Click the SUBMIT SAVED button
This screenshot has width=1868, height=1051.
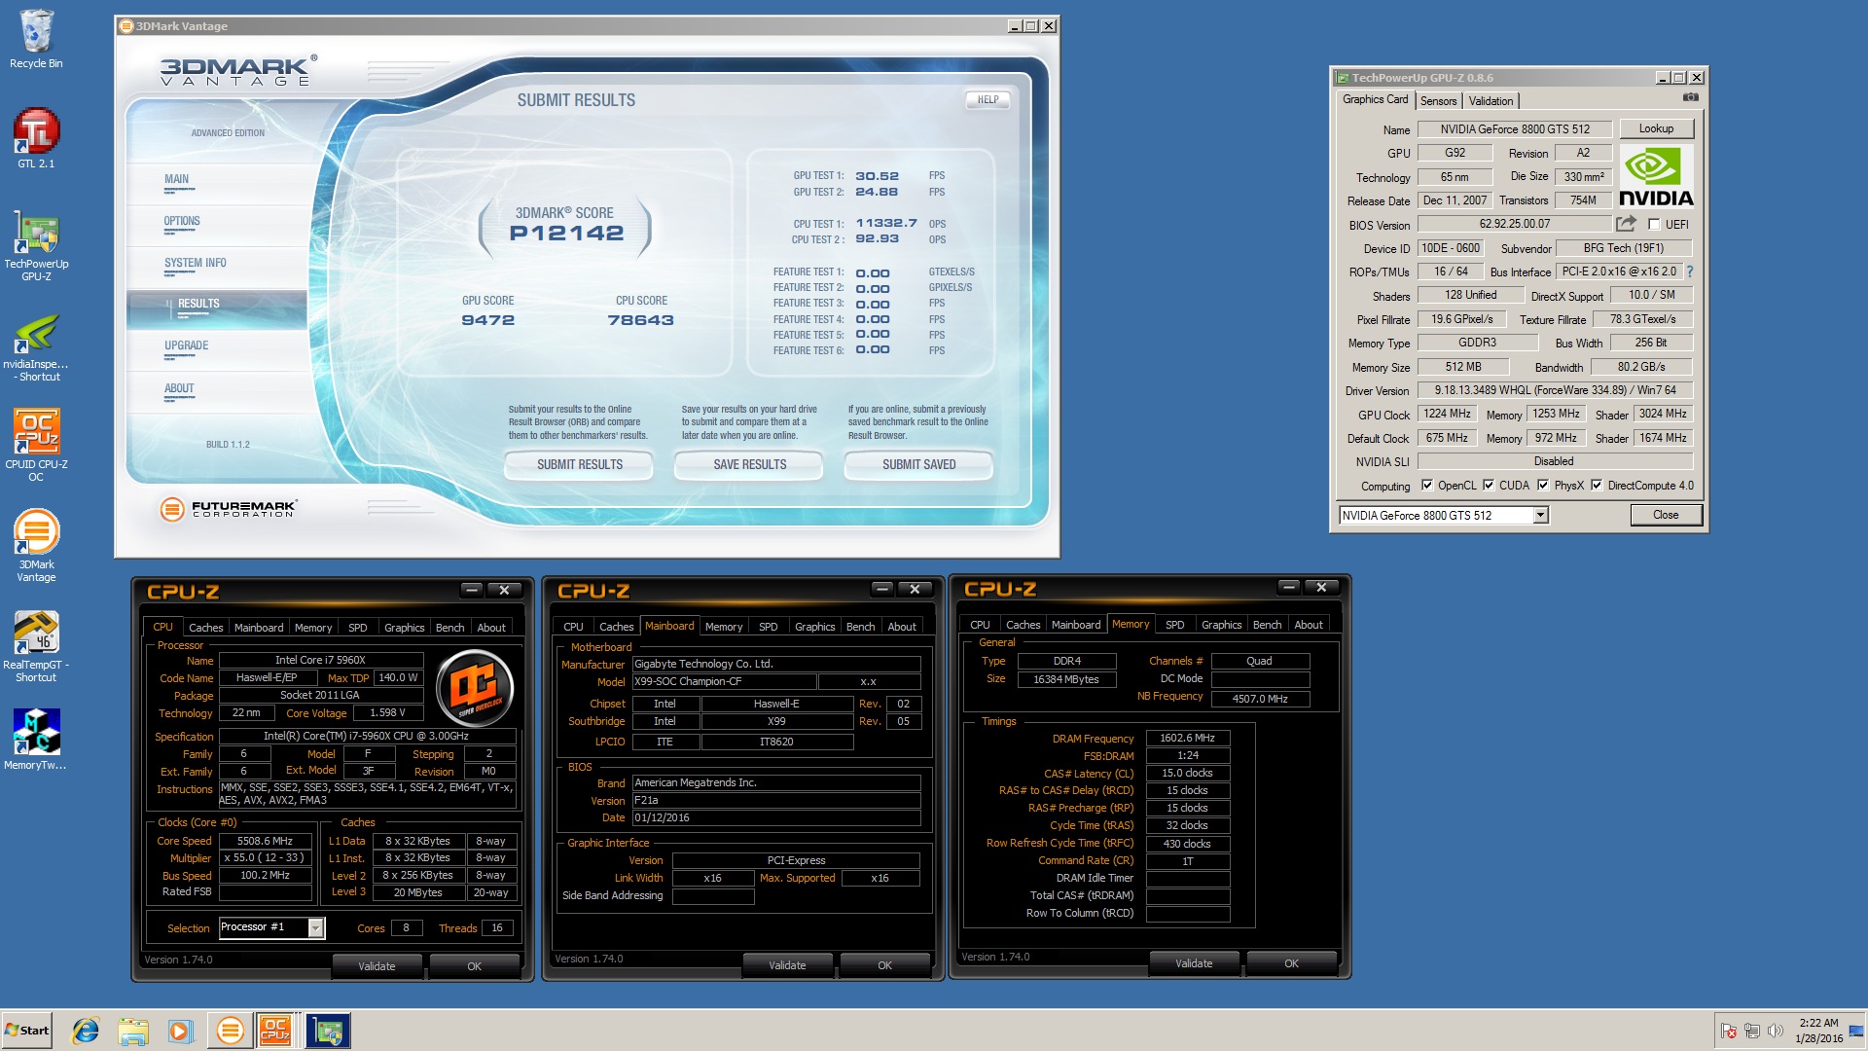tap(918, 464)
